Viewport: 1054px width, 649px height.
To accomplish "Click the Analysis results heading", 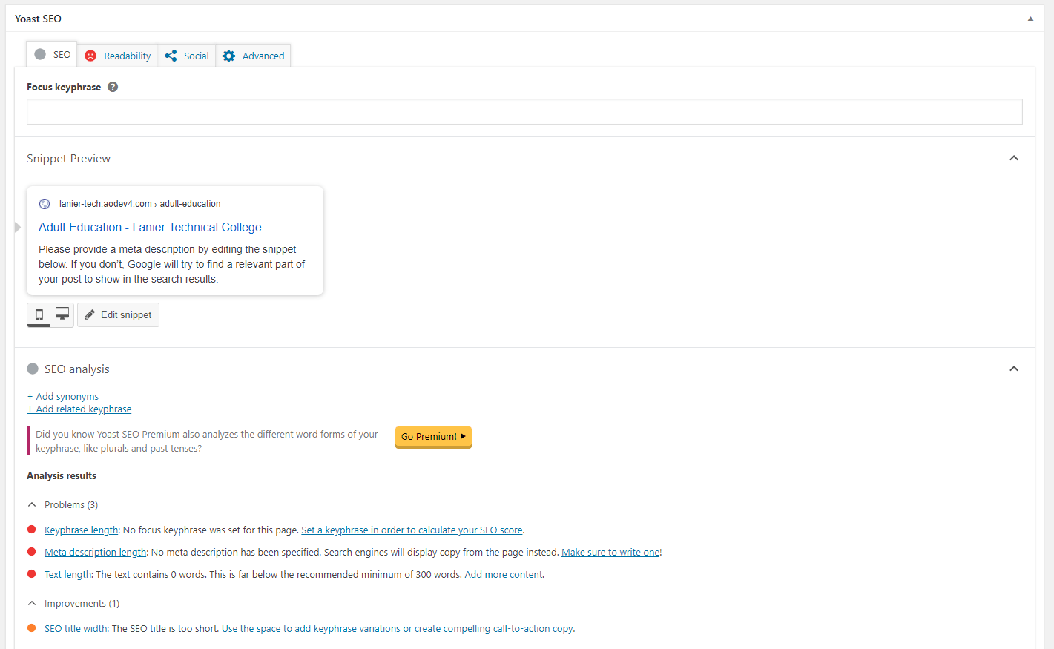I will click(x=62, y=476).
